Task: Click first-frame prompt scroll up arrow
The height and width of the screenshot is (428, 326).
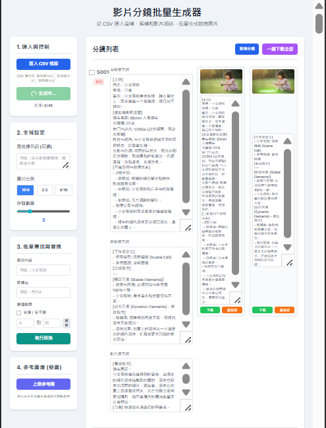Action: click(186, 82)
